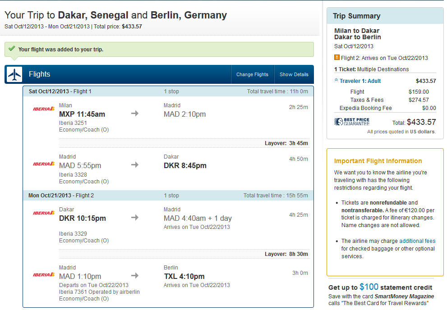Click the Iberia logo for flight 3329
This screenshot has height=310, width=447.
44,213
